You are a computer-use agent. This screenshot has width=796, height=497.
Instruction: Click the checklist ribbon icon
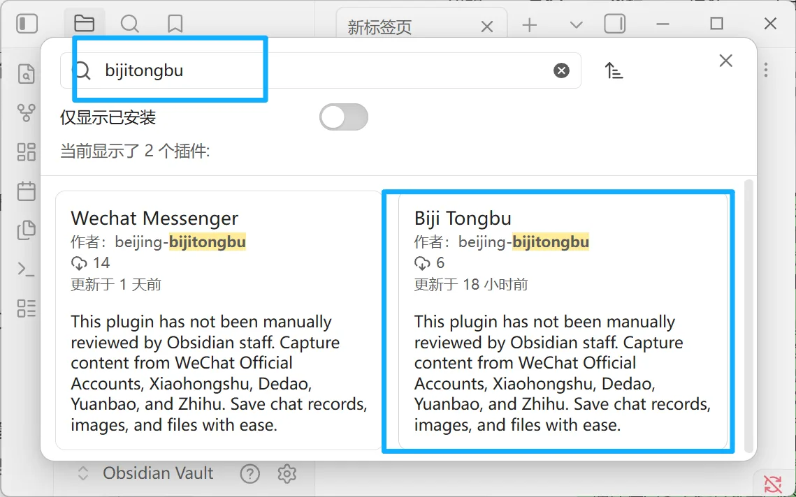[x=27, y=308]
